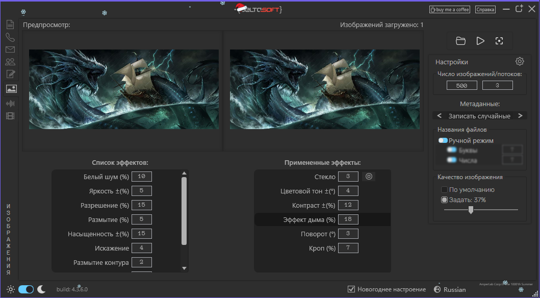This screenshot has height=298, width=540.
Task: Open the audio waveform section in the sidebar
Action: coord(10,103)
